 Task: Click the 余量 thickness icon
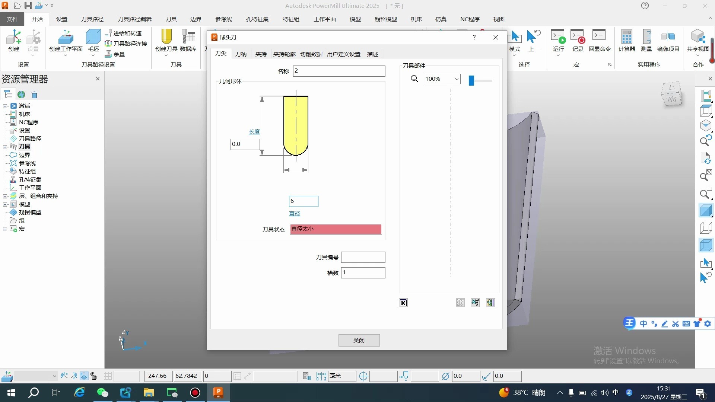pyautogui.click(x=115, y=54)
